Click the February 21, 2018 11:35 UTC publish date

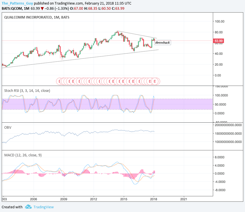coord(108,3)
